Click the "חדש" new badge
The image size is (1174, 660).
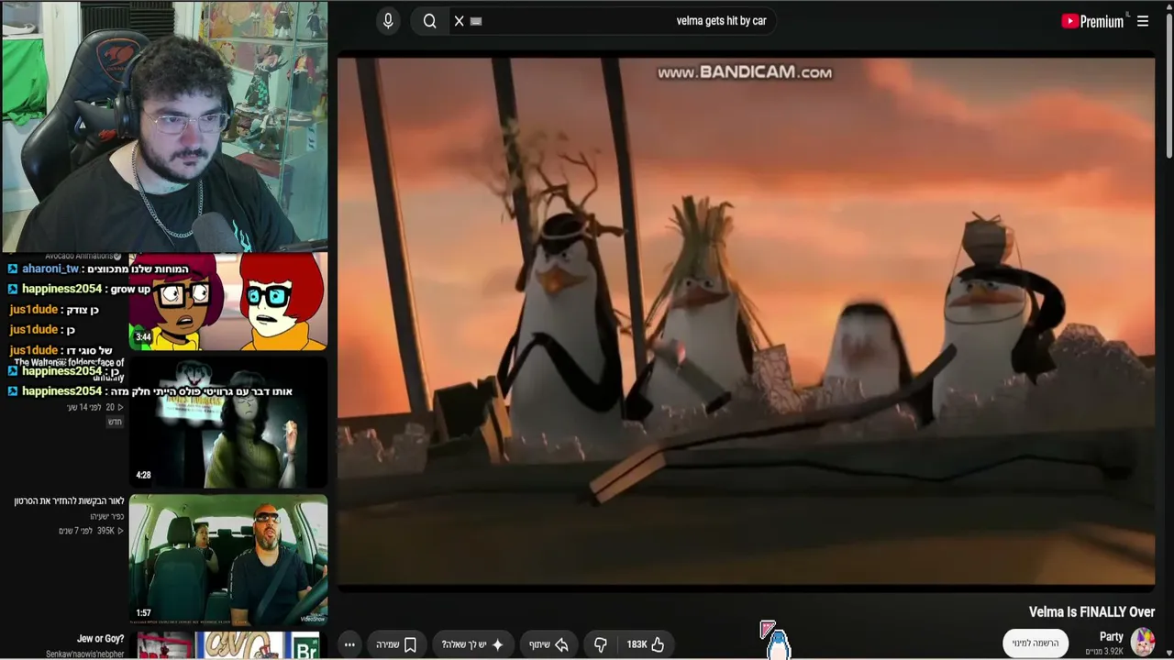click(x=115, y=422)
